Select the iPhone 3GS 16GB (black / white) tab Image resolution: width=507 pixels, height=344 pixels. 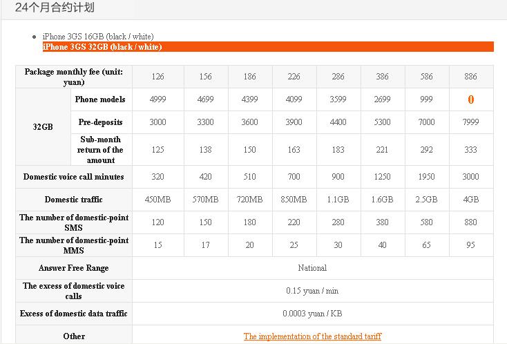pos(98,36)
